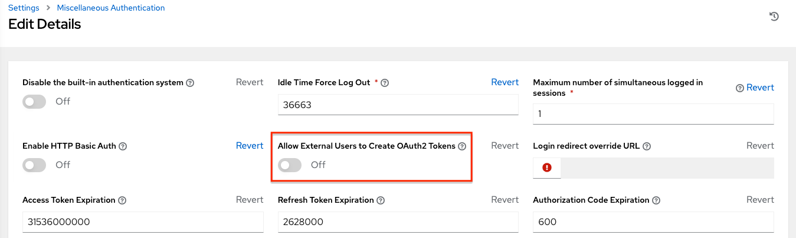Show help for Login redirect override URL

click(x=647, y=146)
